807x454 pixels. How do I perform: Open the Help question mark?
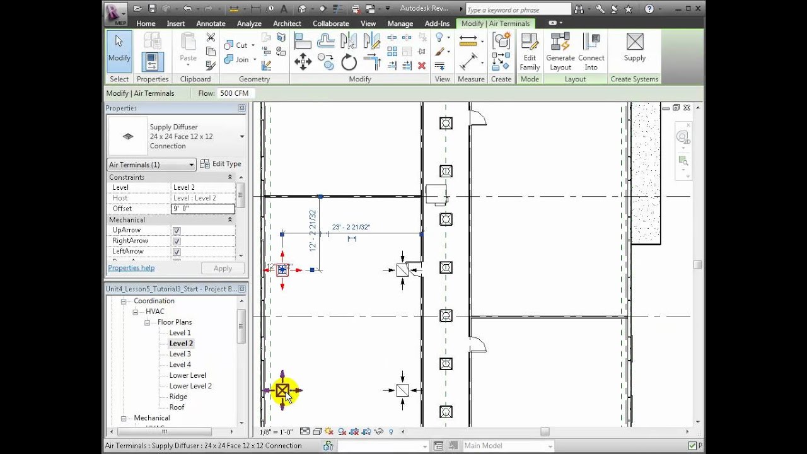pyautogui.click(x=649, y=9)
